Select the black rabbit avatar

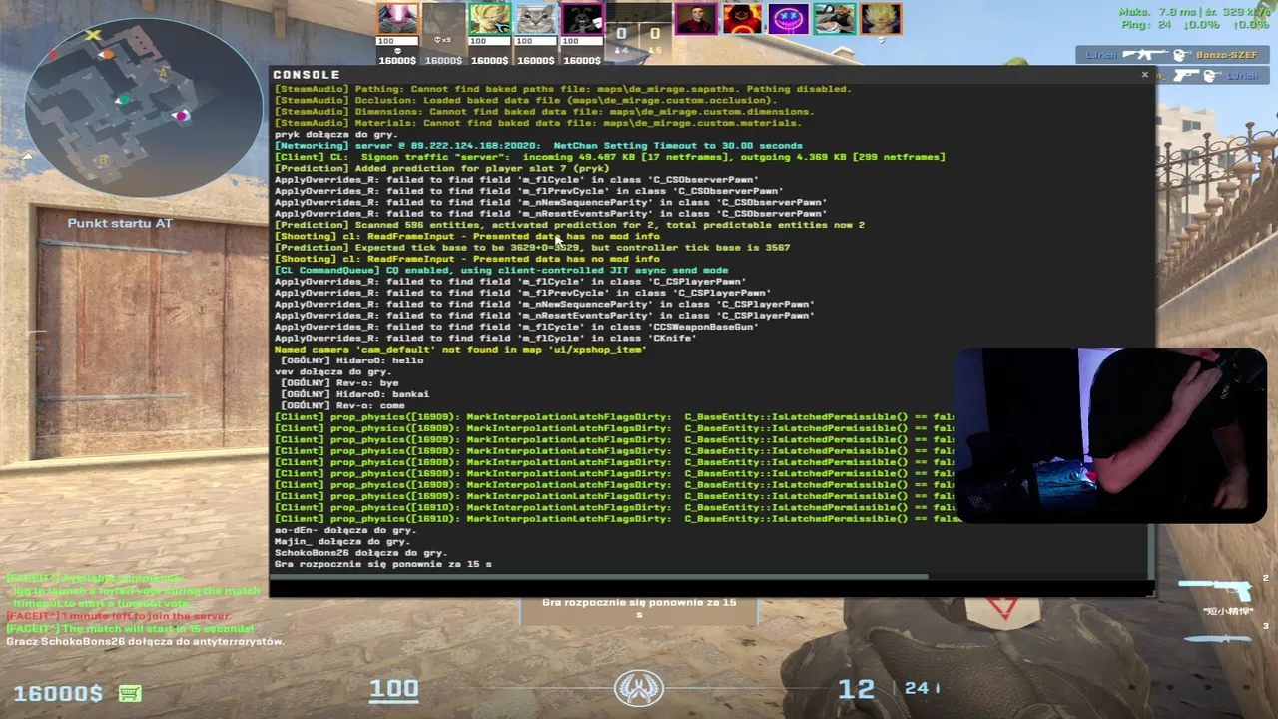click(x=581, y=19)
